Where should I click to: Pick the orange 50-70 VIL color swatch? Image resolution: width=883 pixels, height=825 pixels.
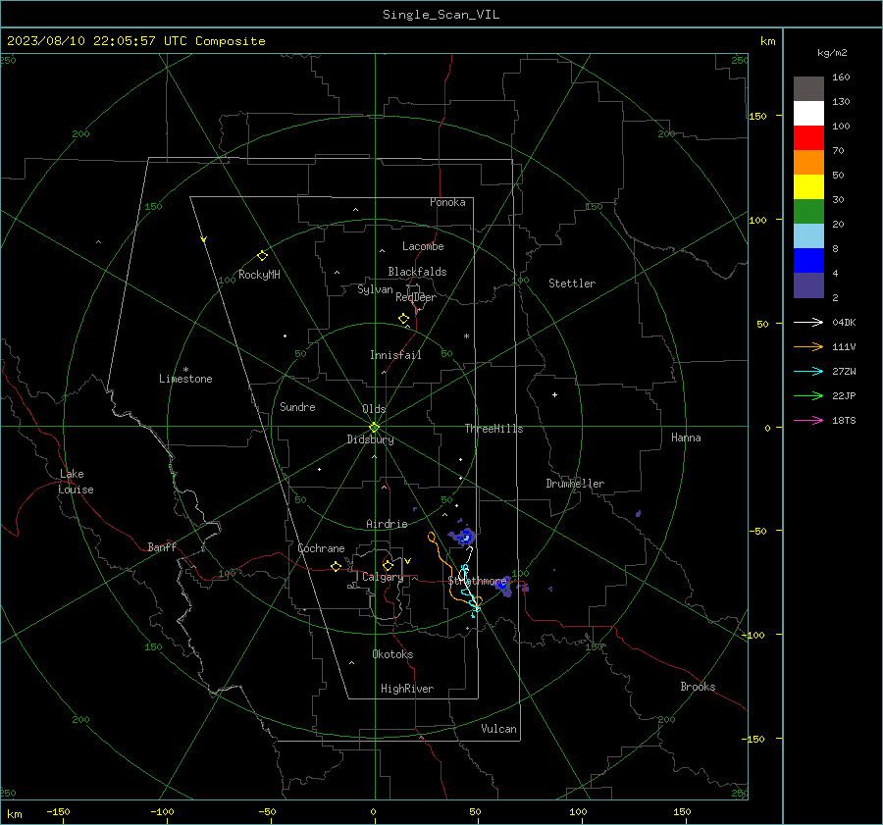(808, 163)
